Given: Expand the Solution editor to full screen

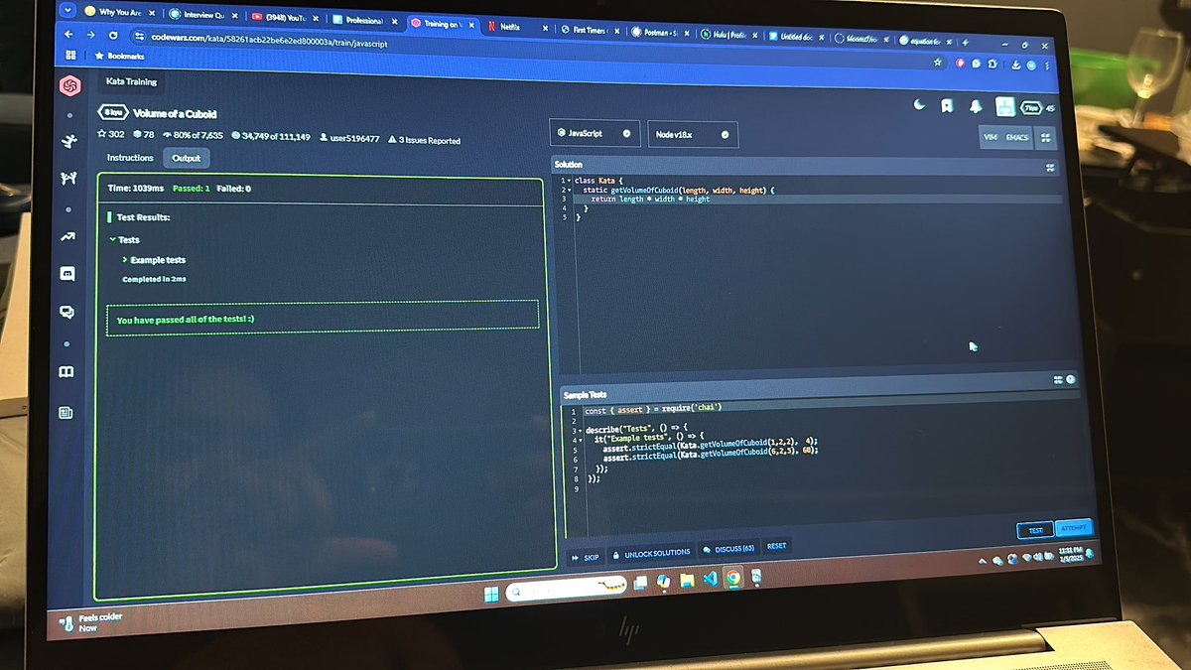Looking at the screenshot, I should (x=1050, y=168).
